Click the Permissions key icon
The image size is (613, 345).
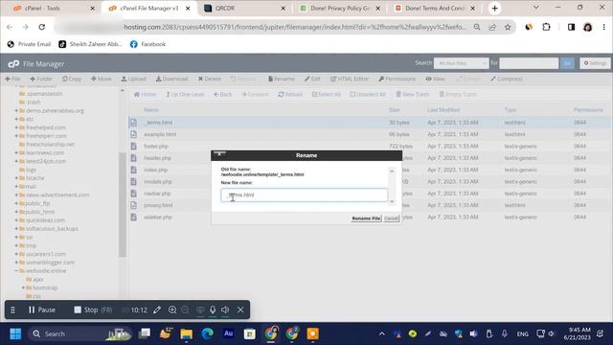tap(381, 79)
